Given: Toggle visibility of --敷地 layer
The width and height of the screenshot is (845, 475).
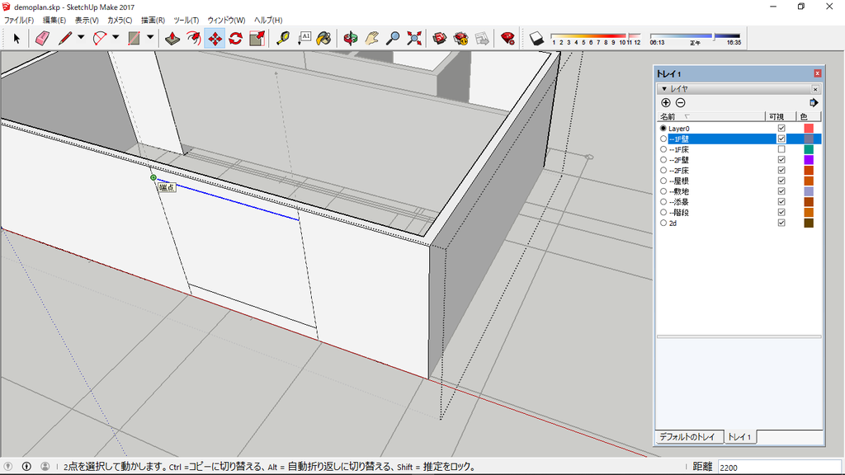Looking at the screenshot, I should [x=781, y=191].
